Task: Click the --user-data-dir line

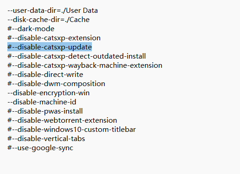Action: [53, 11]
